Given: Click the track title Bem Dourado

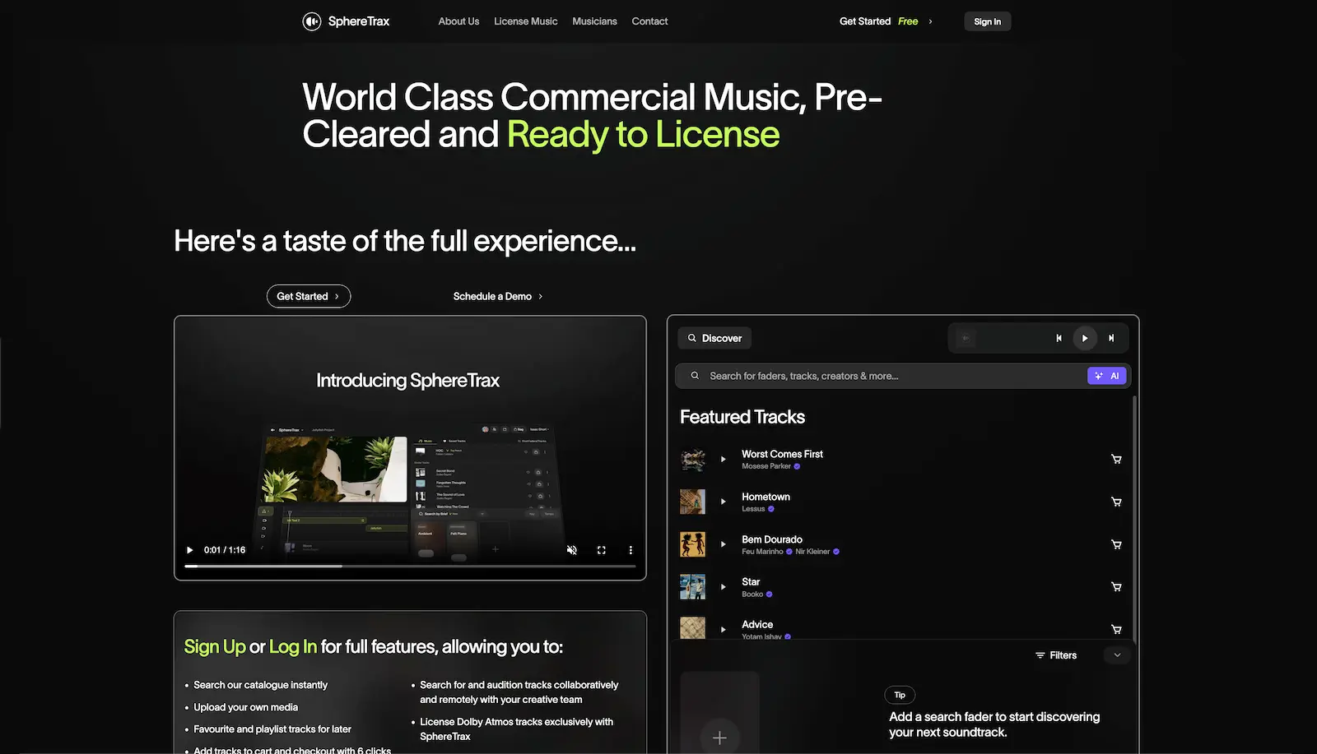Looking at the screenshot, I should click(x=771, y=539).
